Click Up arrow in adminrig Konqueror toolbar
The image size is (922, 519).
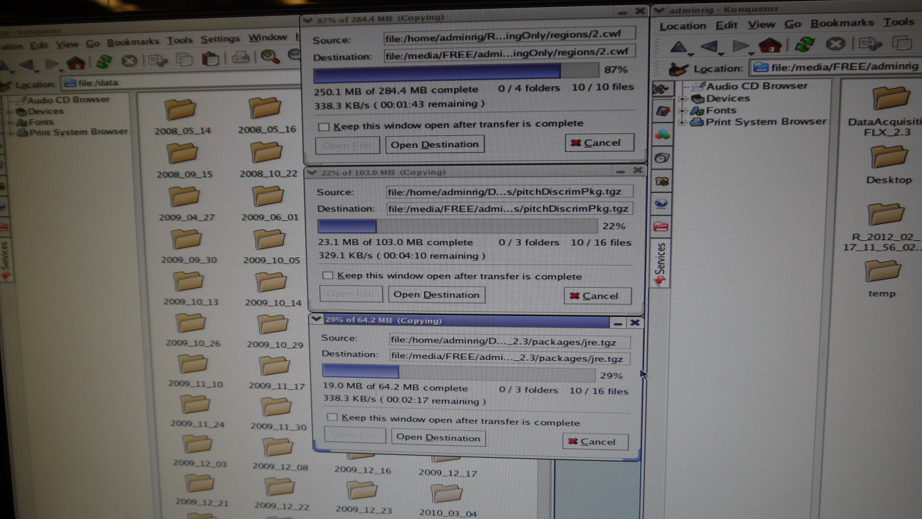pos(678,47)
